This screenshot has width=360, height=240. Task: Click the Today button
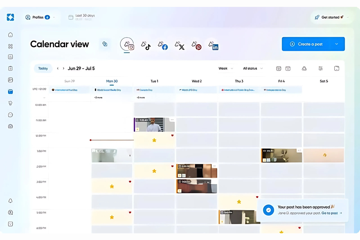[43, 68]
